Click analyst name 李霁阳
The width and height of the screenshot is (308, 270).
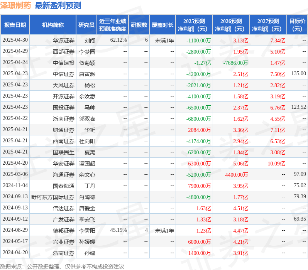click(x=87, y=231)
